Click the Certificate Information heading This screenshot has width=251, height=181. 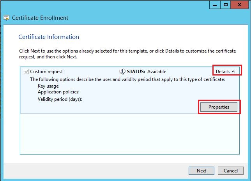[x=49, y=37]
